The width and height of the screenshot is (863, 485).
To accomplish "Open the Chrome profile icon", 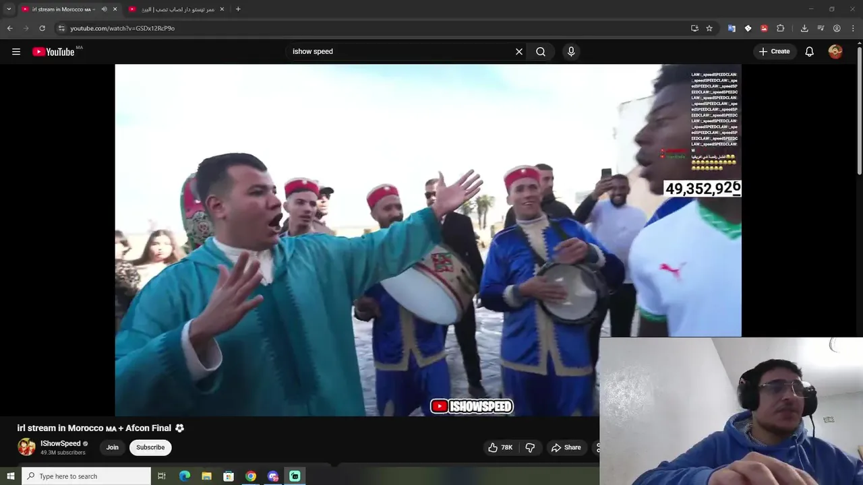I will click(x=837, y=28).
